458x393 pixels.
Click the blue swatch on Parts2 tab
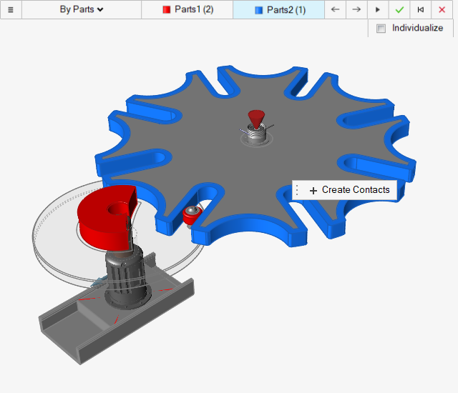258,10
